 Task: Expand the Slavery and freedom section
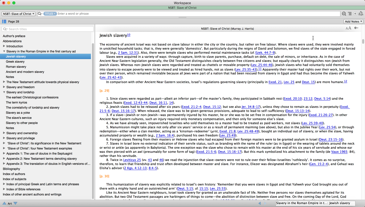[4, 87]
